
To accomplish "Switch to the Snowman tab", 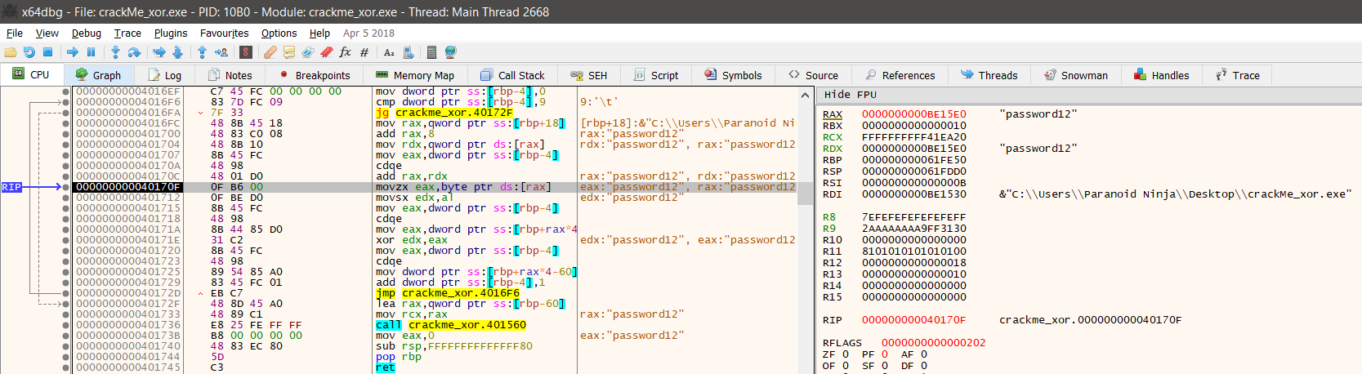I will click(1075, 75).
